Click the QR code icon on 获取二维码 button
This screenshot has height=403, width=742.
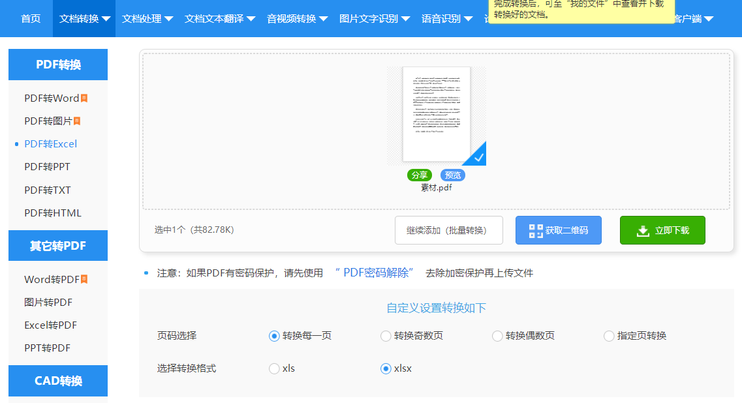tap(535, 230)
